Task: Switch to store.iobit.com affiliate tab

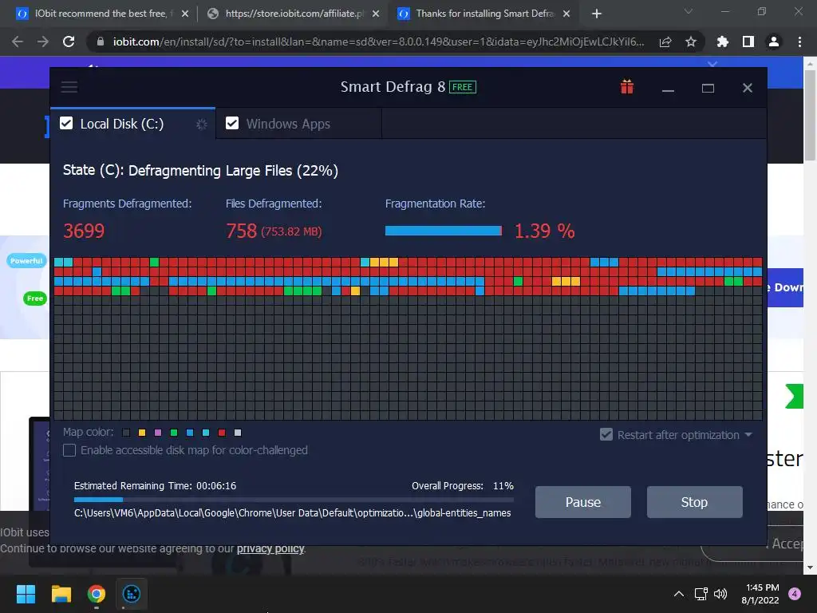Action: tap(294, 14)
